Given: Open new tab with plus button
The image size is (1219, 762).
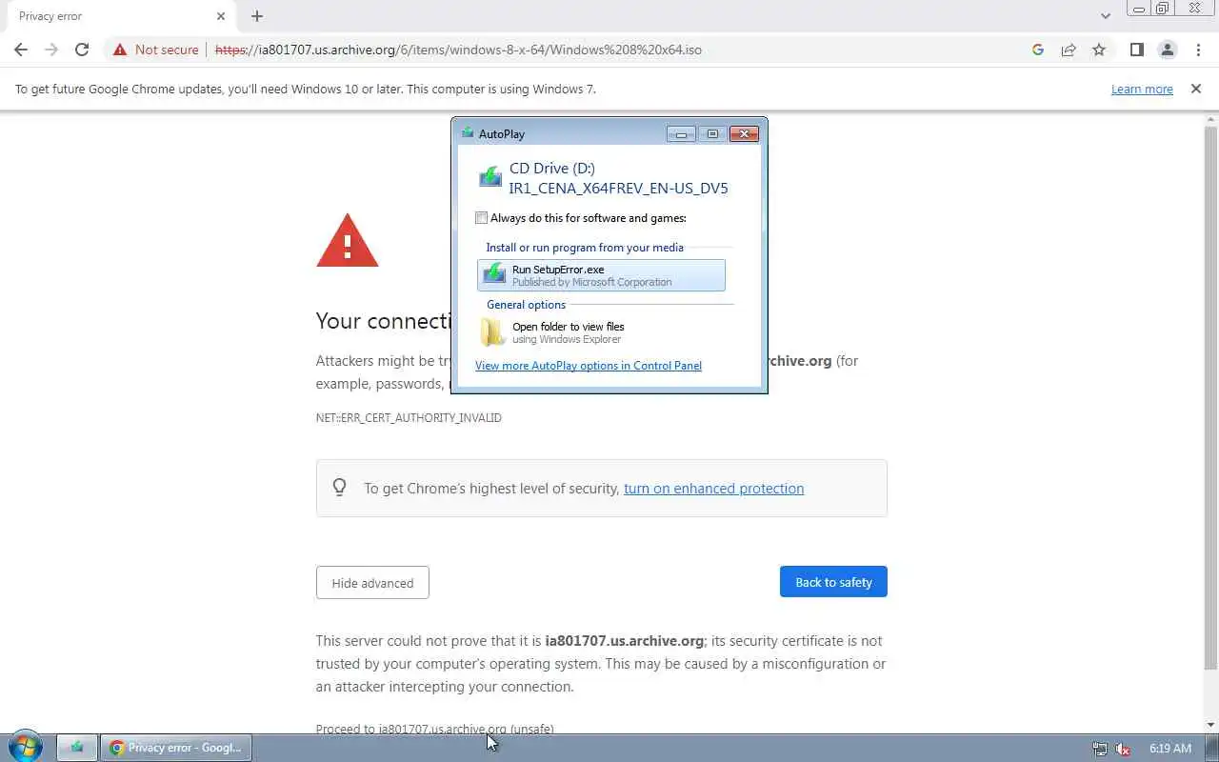Looking at the screenshot, I should 257,16.
